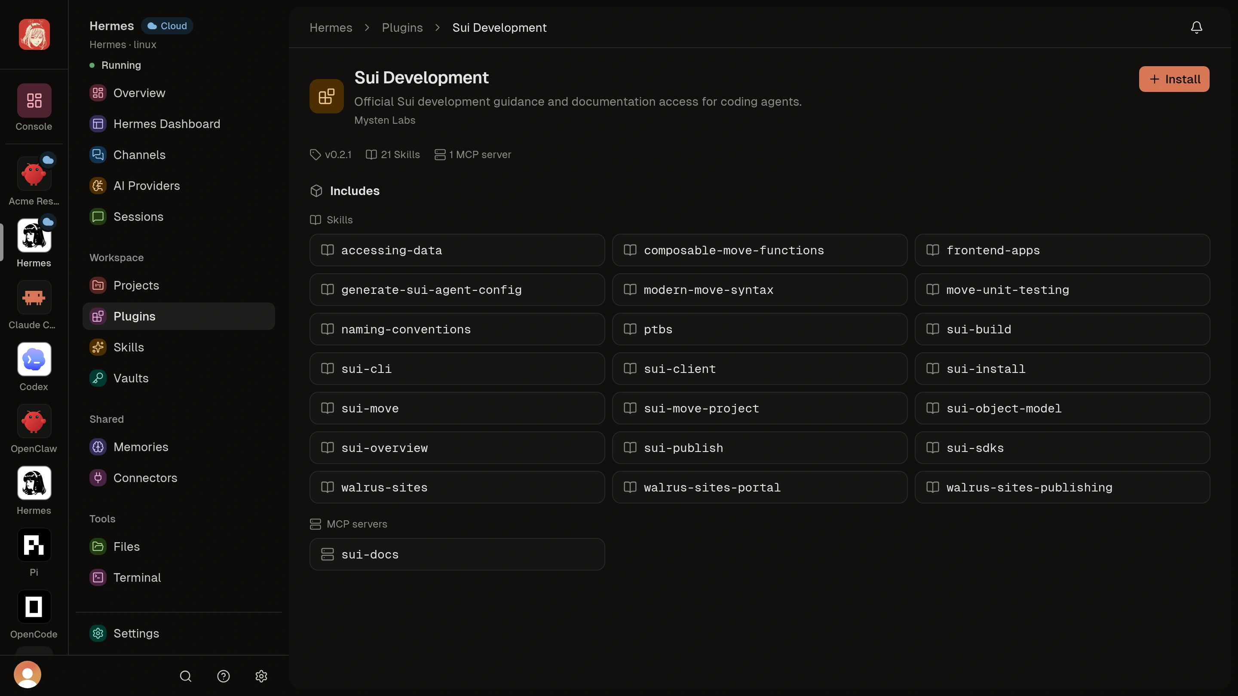This screenshot has width=1238, height=696.
Task: Click the help question mark icon
Action: click(224, 676)
